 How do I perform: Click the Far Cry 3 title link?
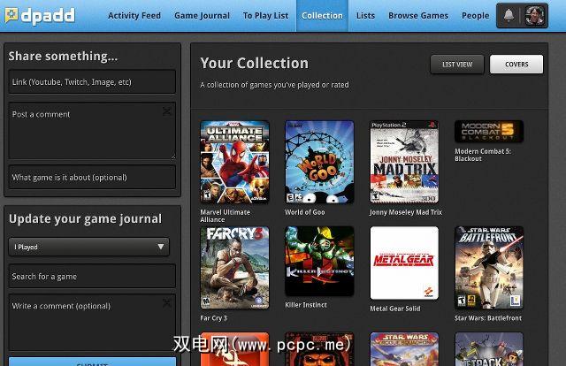pos(213,318)
